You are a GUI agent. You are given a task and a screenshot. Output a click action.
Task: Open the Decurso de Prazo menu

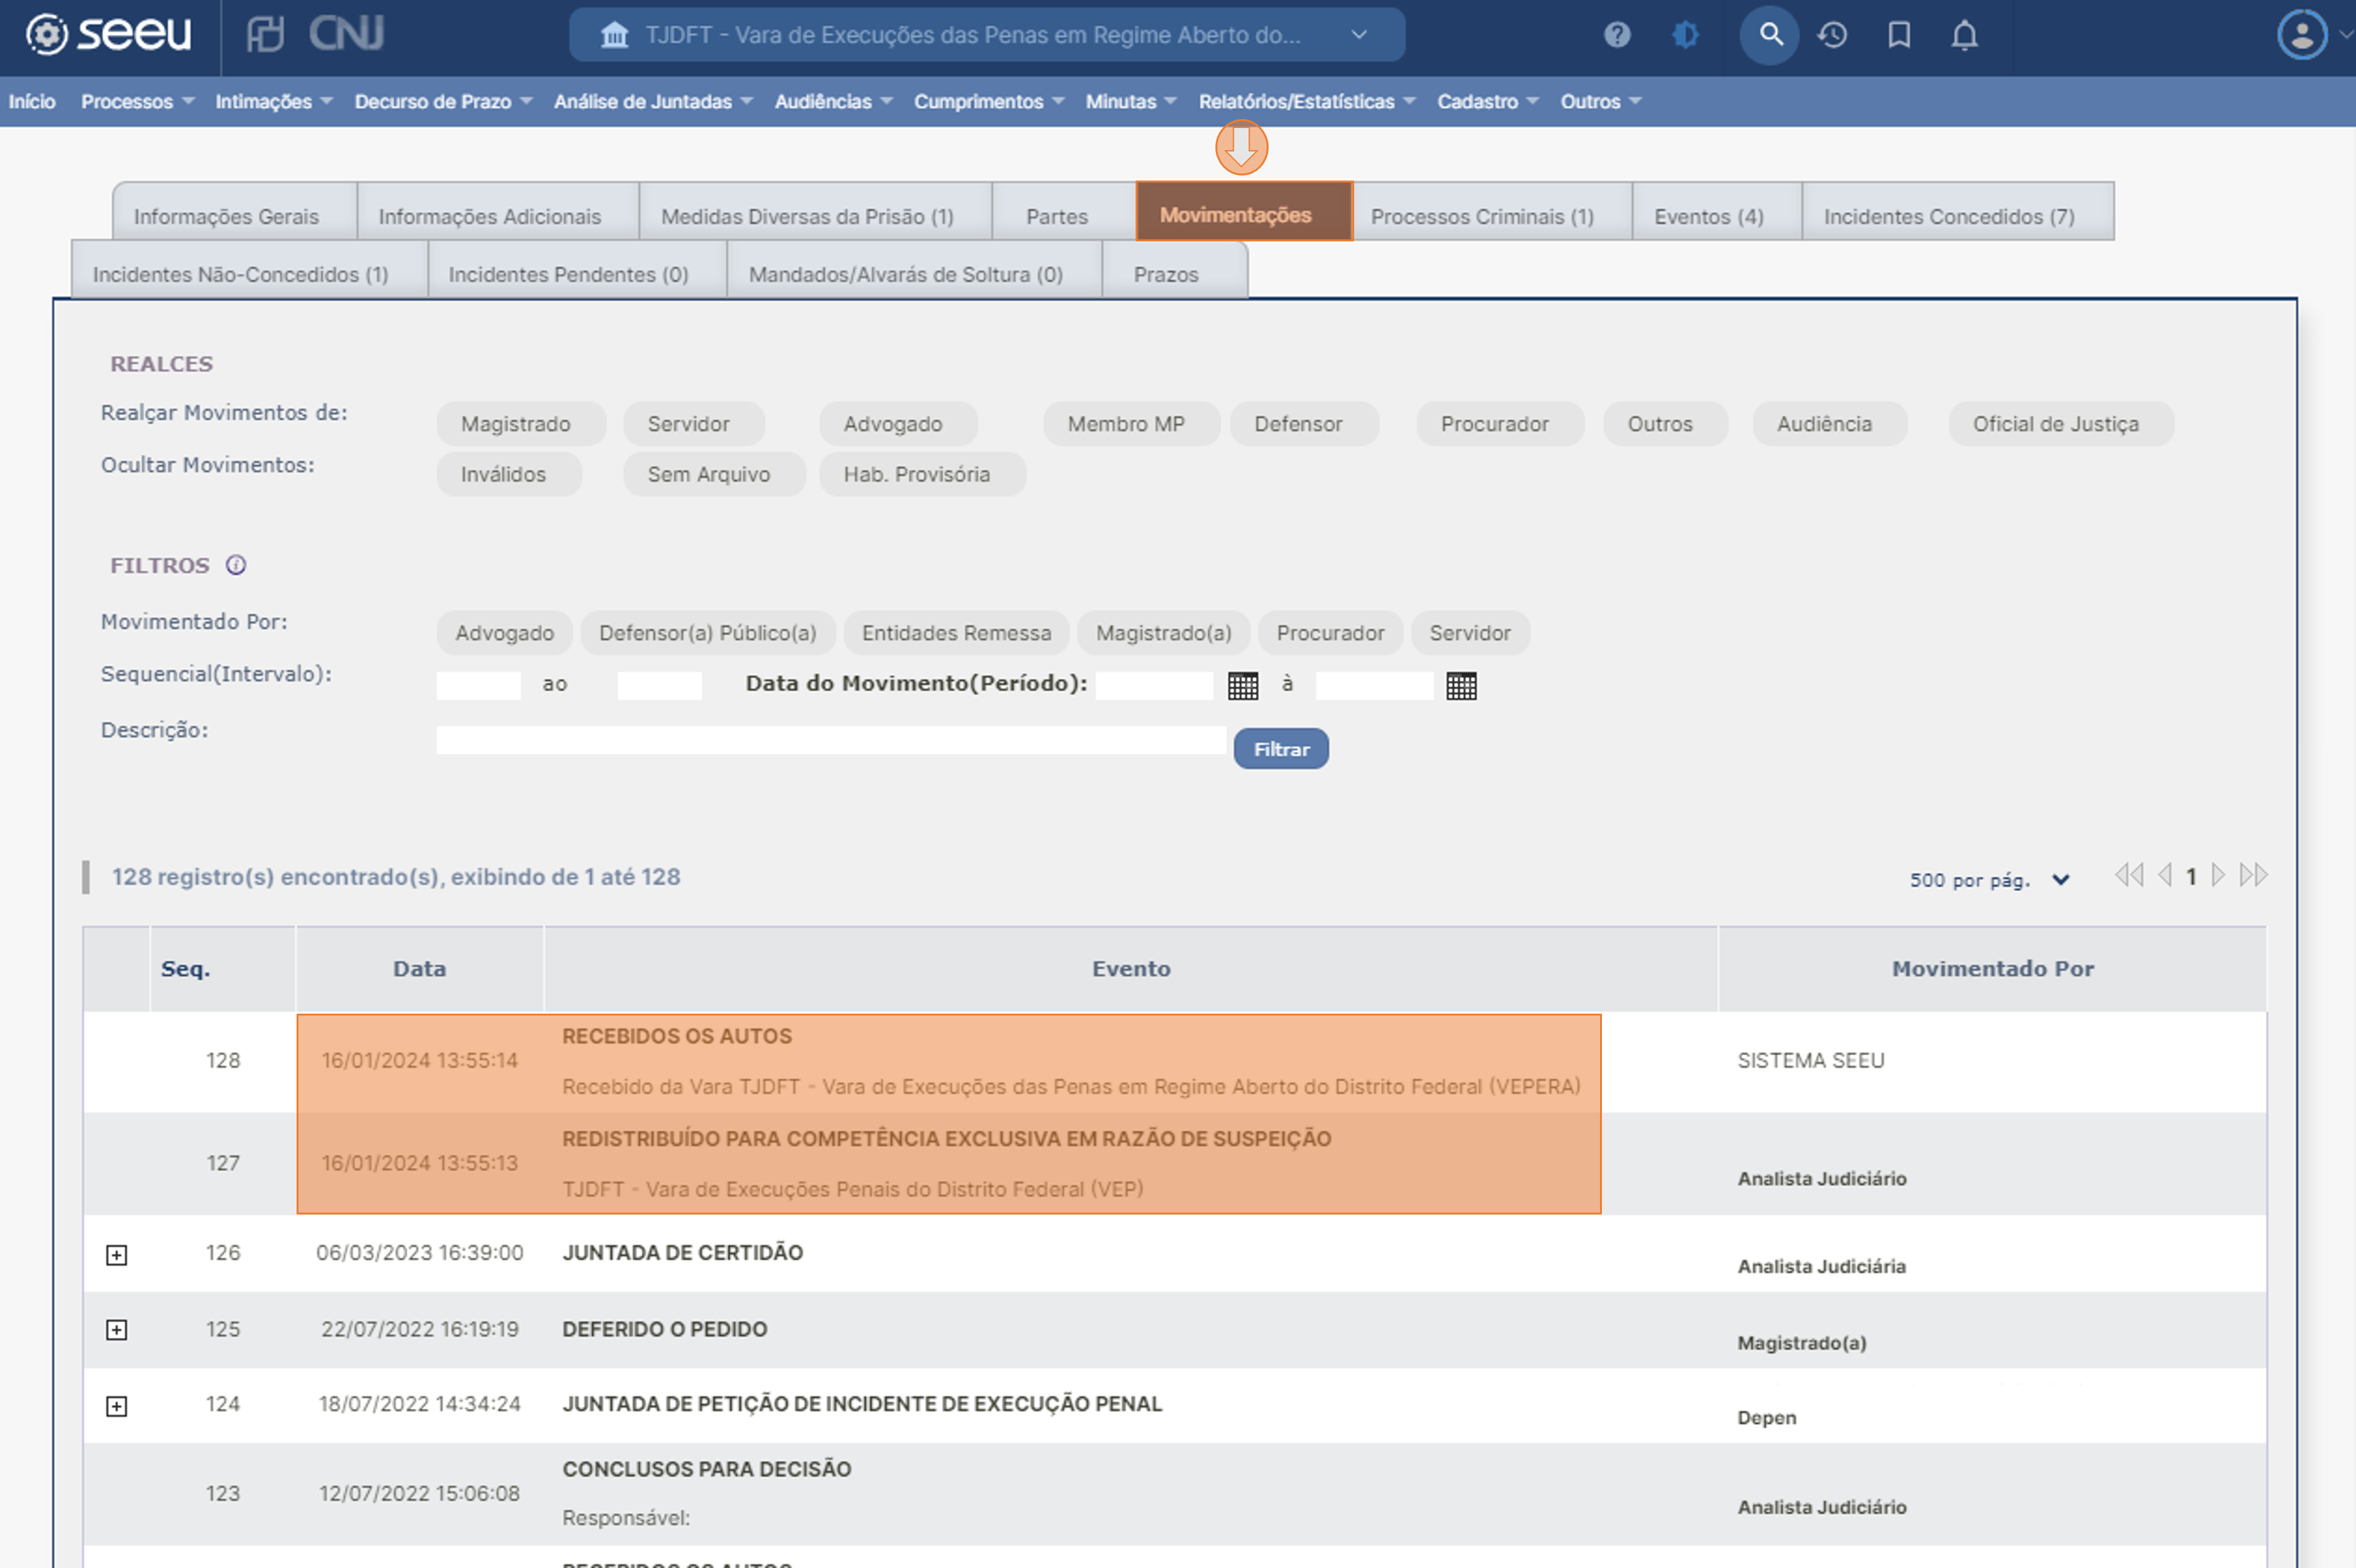pyautogui.click(x=443, y=102)
